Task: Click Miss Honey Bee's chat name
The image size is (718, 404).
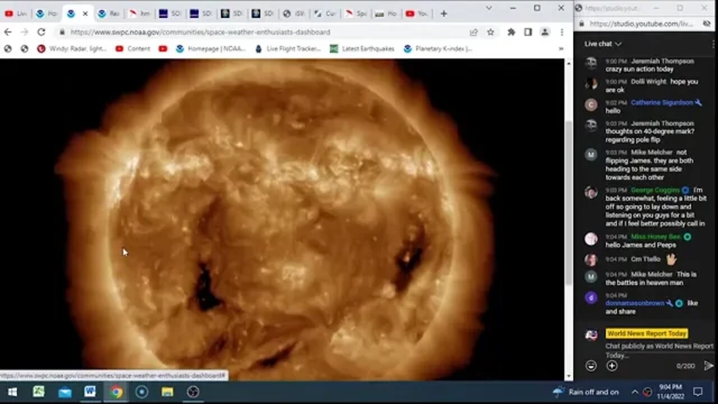Action: point(656,237)
